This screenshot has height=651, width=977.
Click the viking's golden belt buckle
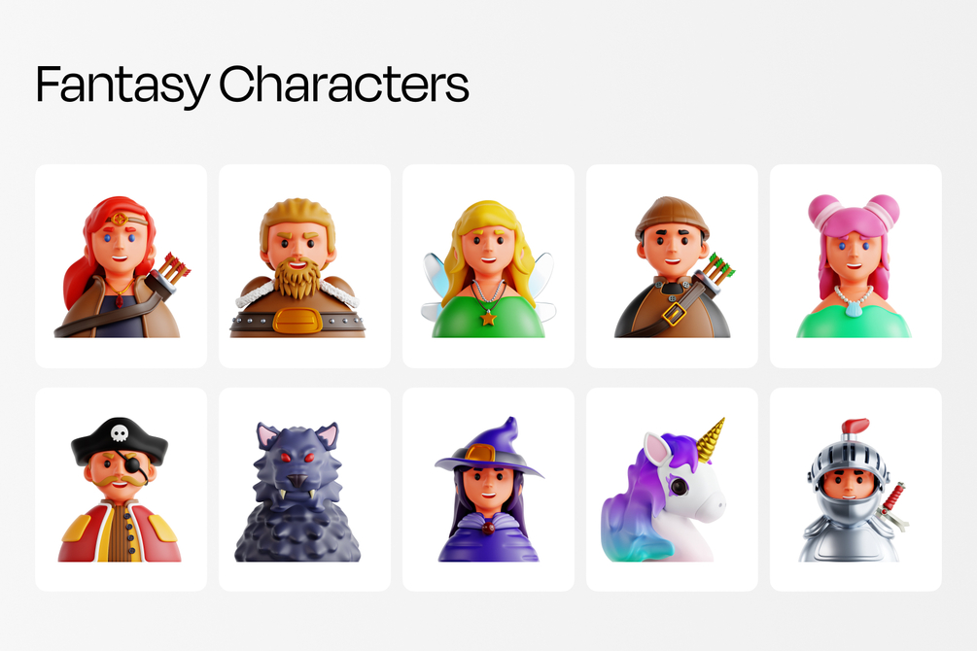point(297,321)
